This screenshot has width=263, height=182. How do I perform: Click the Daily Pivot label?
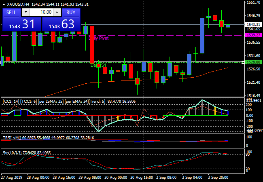pyautogui.click(x=99, y=38)
